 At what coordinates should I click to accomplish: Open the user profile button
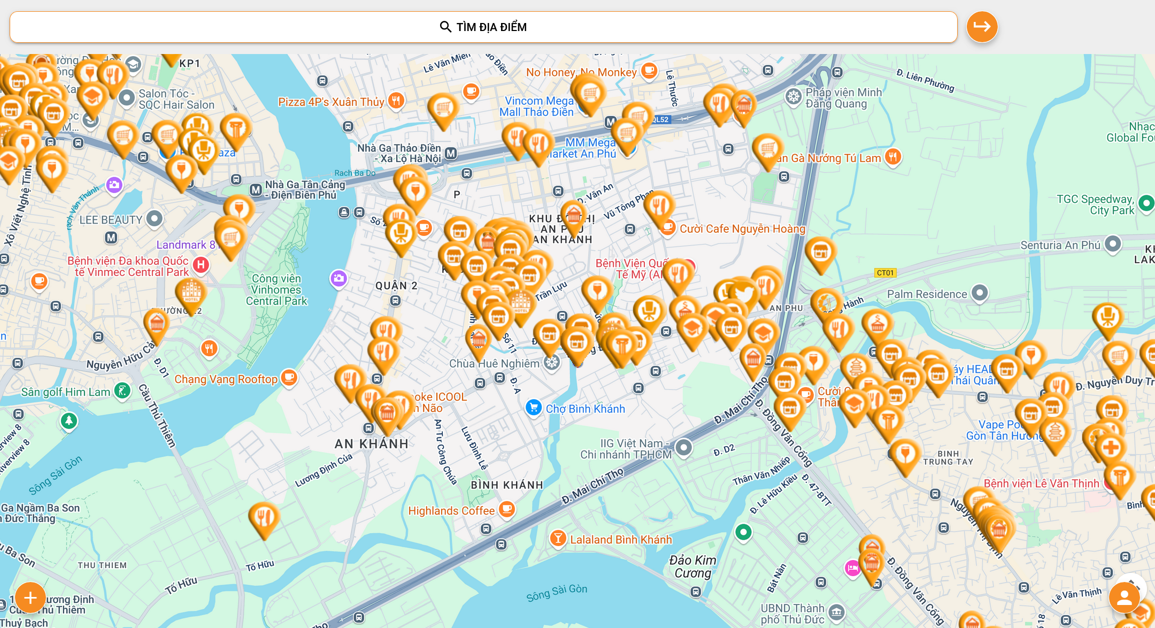[x=1124, y=598]
